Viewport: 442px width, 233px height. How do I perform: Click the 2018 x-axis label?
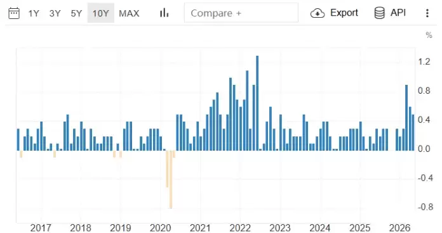(81, 228)
